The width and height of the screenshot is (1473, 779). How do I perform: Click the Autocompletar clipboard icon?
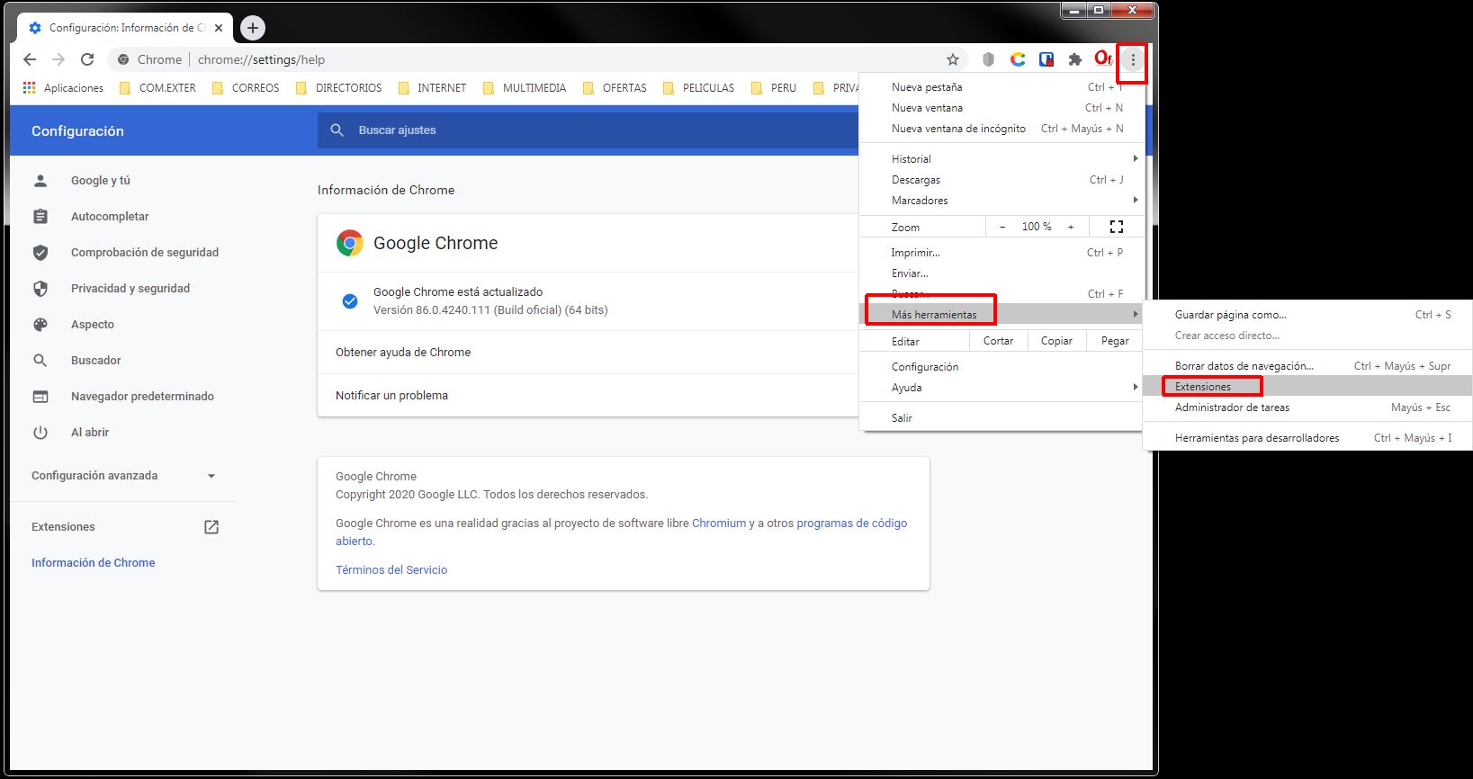[40, 217]
